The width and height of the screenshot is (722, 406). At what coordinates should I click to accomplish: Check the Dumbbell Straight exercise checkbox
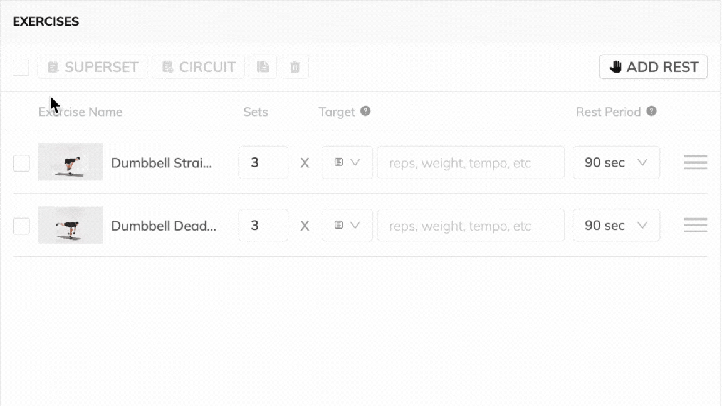(x=21, y=163)
